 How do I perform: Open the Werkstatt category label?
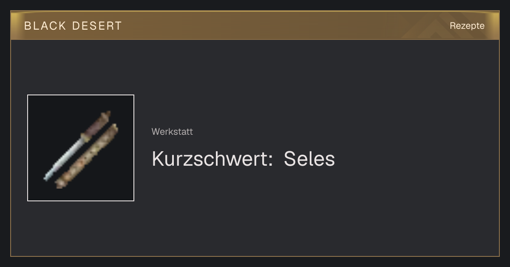pyautogui.click(x=172, y=132)
